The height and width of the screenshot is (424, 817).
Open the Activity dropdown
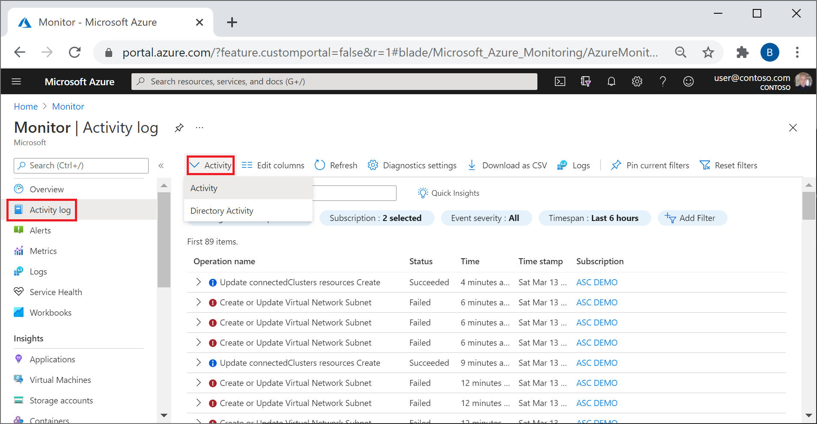211,165
